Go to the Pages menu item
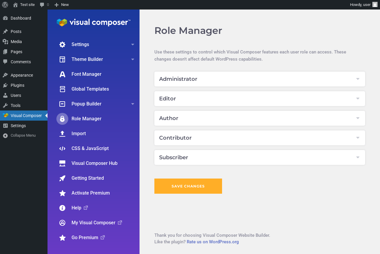The image size is (380, 254). (24, 52)
